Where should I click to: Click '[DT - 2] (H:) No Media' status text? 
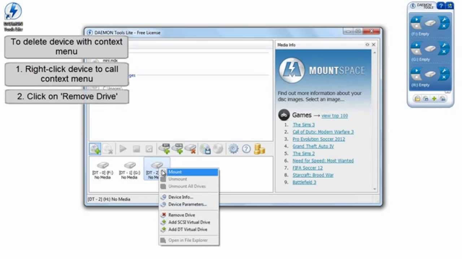click(x=109, y=199)
